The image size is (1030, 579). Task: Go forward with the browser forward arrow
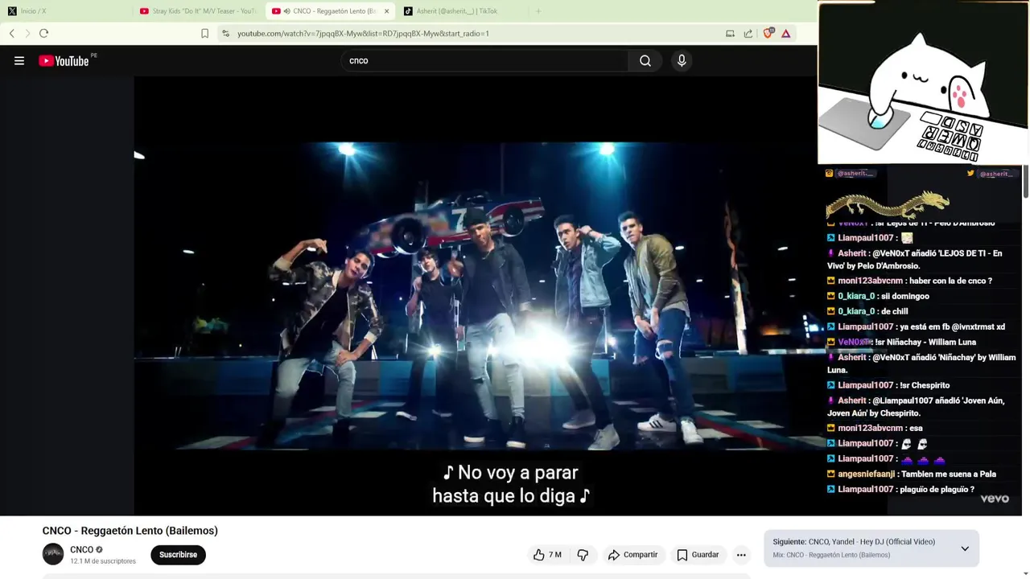coord(27,33)
